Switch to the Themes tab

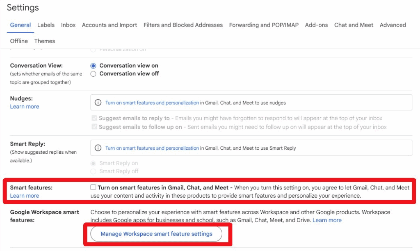[x=45, y=41]
